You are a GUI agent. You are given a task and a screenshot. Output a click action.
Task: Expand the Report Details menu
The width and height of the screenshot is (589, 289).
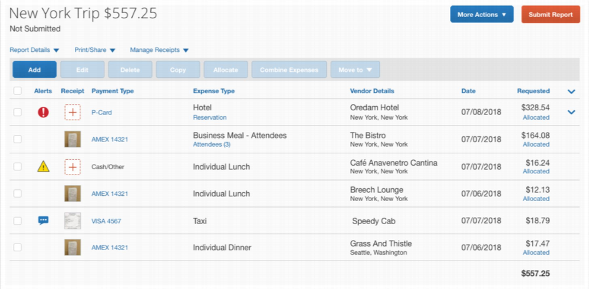coord(35,50)
